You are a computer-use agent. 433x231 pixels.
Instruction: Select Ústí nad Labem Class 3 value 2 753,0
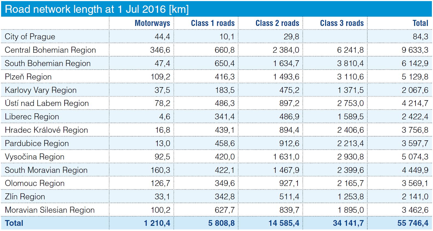pyautogui.click(x=350, y=103)
